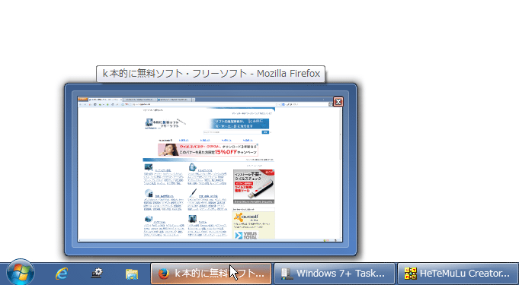Switch to HeTeMuLu Creator taskbar button

coord(458,274)
